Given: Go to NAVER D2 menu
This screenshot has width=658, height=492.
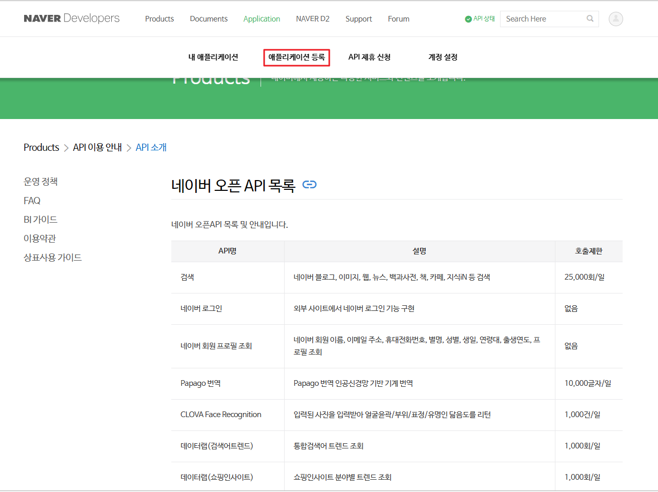Looking at the screenshot, I should point(313,19).
